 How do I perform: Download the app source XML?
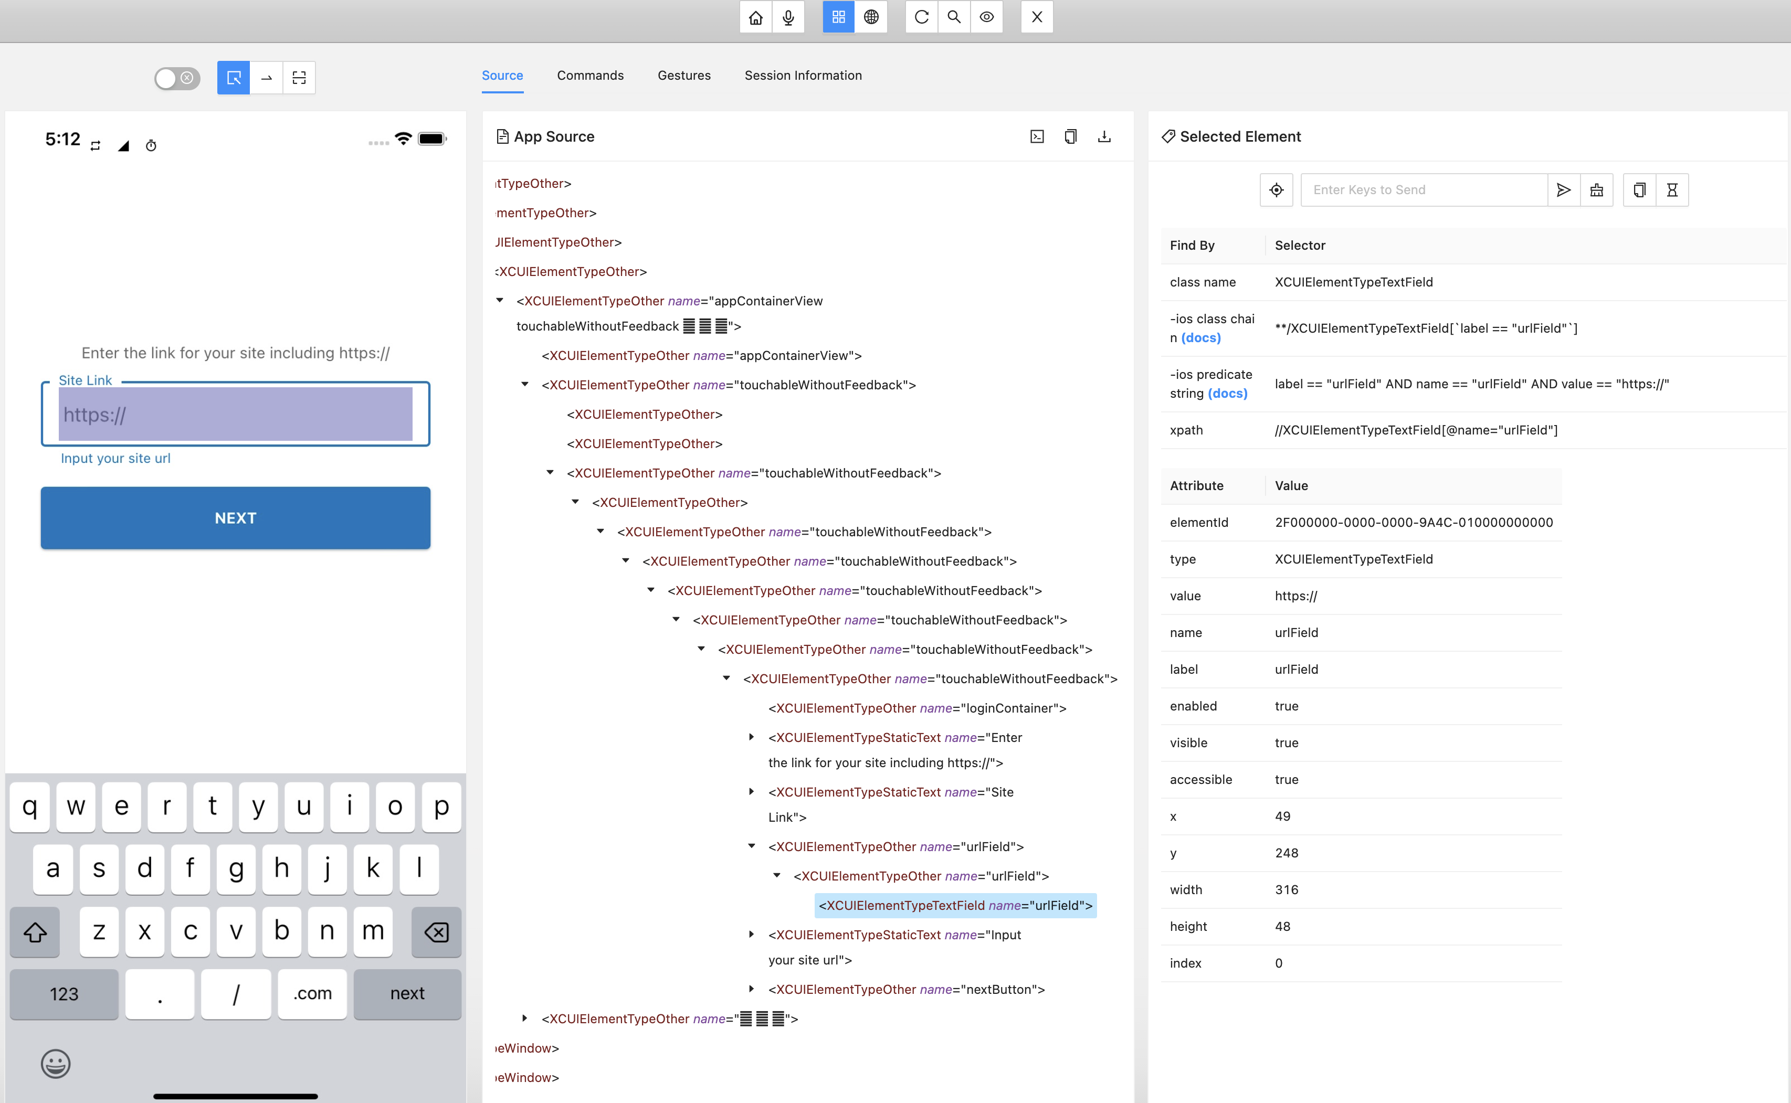(1104, 136)
